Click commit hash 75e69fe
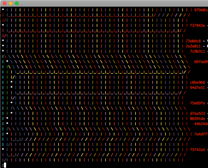This screenshot has width=208, height=168. coord(198,103)
